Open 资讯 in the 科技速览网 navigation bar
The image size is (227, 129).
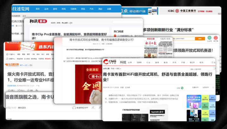pos(83,9)
